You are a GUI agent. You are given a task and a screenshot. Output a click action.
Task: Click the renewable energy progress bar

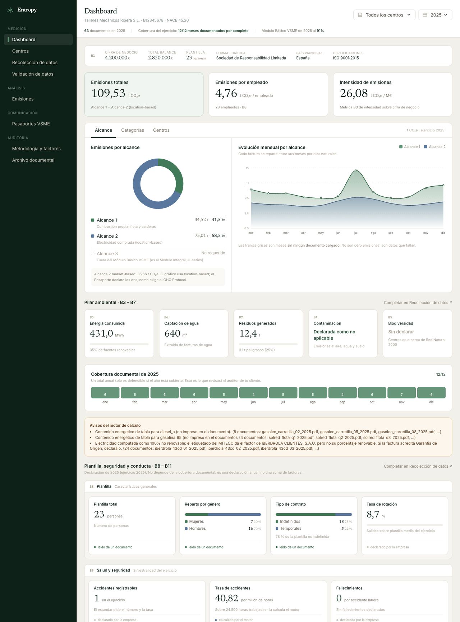[x=119, y=344]
